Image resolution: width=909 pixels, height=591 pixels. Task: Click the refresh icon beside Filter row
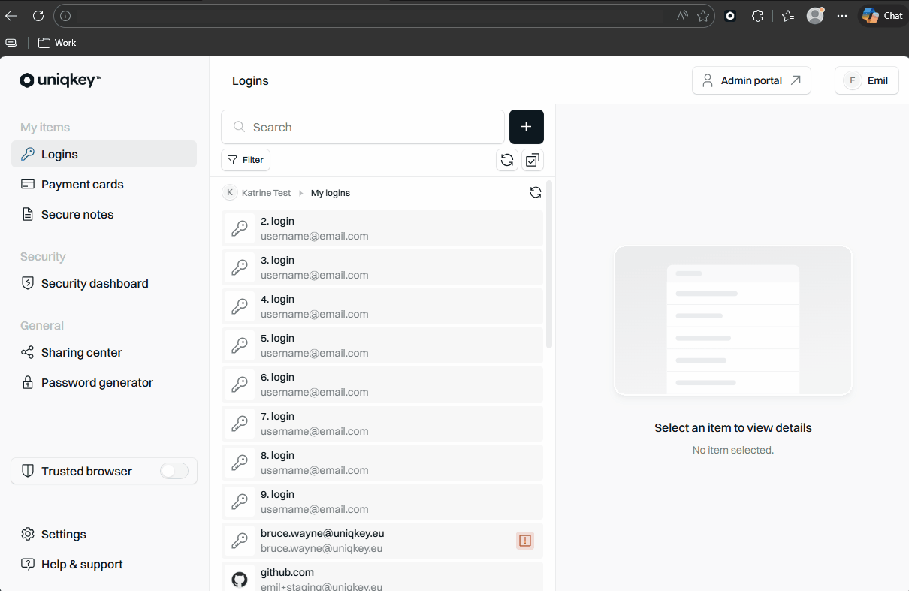(x=507, y=160)
